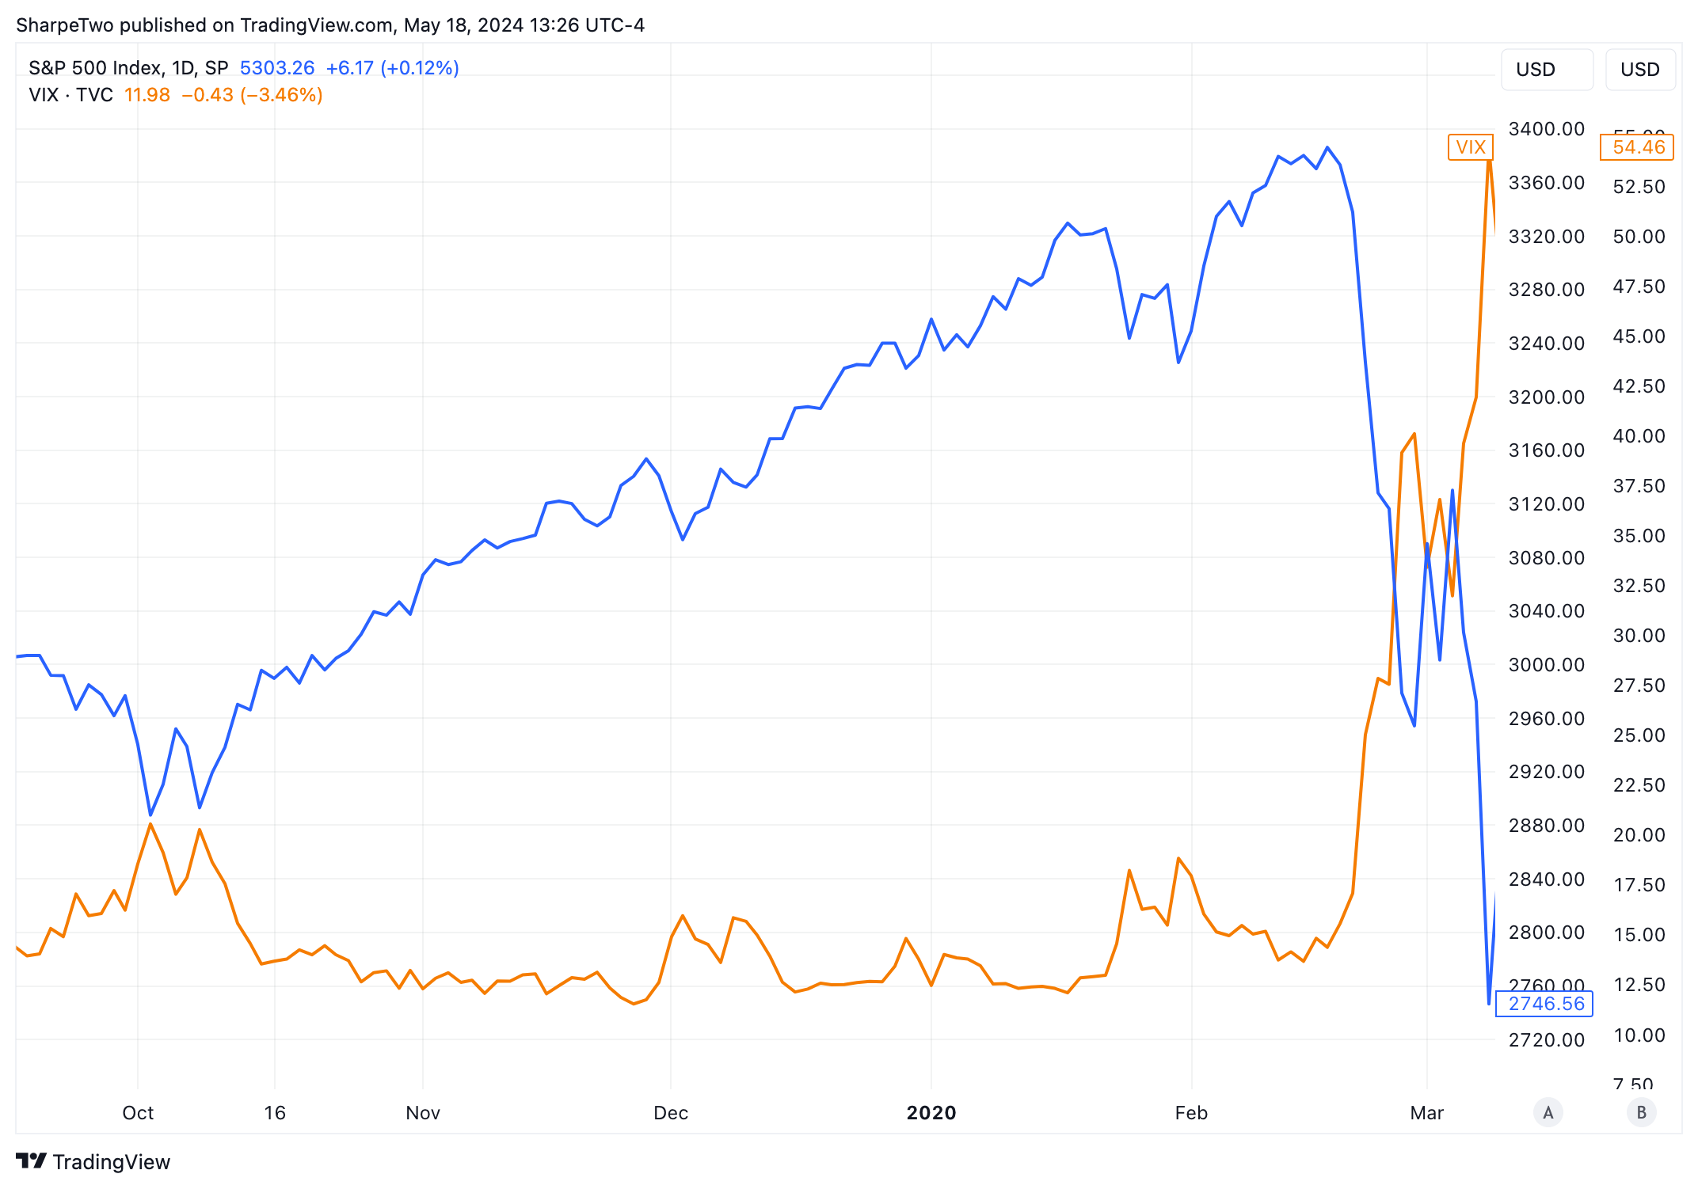Click the Dec label on the time axis
Image resolution: width=1698 pixels, height=1189 pixels.
click(x=670, y=1113)
